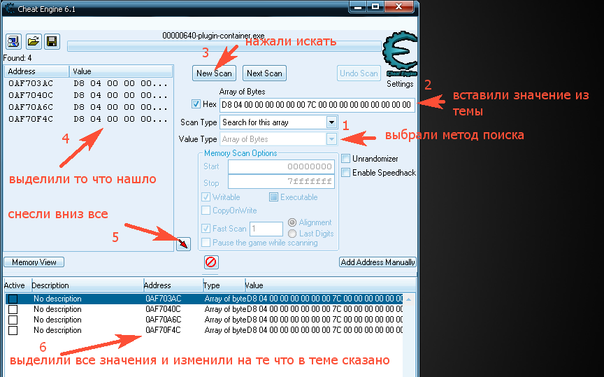Select address list row 0AF70F4C
The image size is (604, 377).
(x=163, y=330)
